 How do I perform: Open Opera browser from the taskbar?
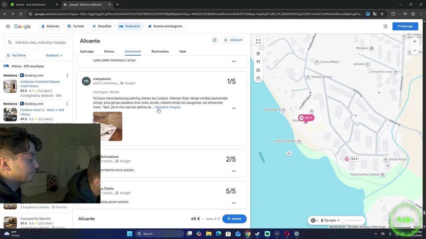tap(287, 234)
